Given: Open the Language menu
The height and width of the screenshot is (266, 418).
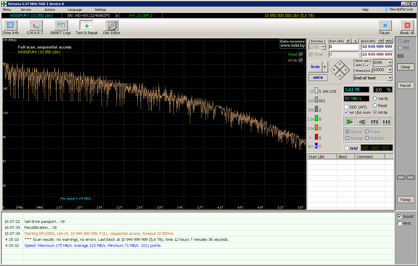Looking at the screenshot, I should (75, 10).
